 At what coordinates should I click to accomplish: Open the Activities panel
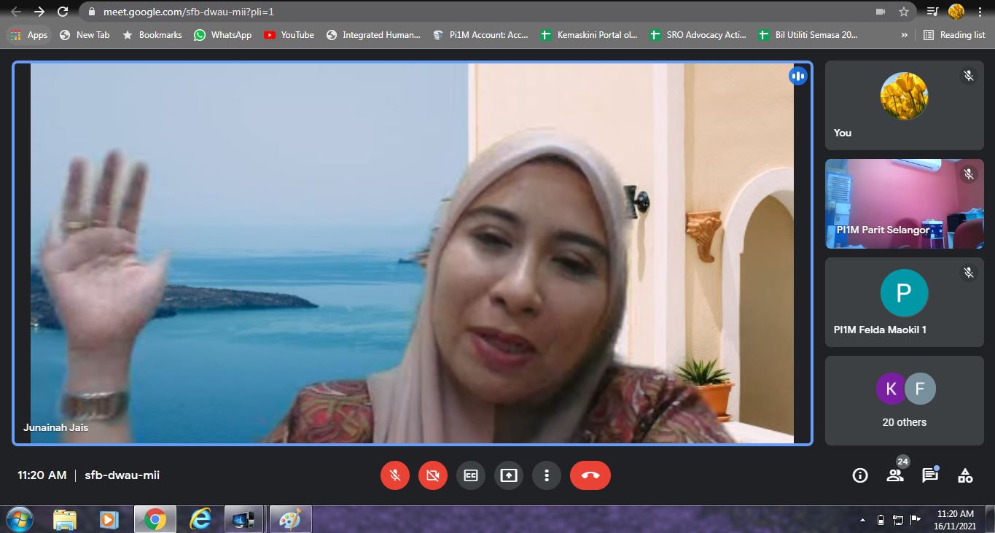[965, 475]
